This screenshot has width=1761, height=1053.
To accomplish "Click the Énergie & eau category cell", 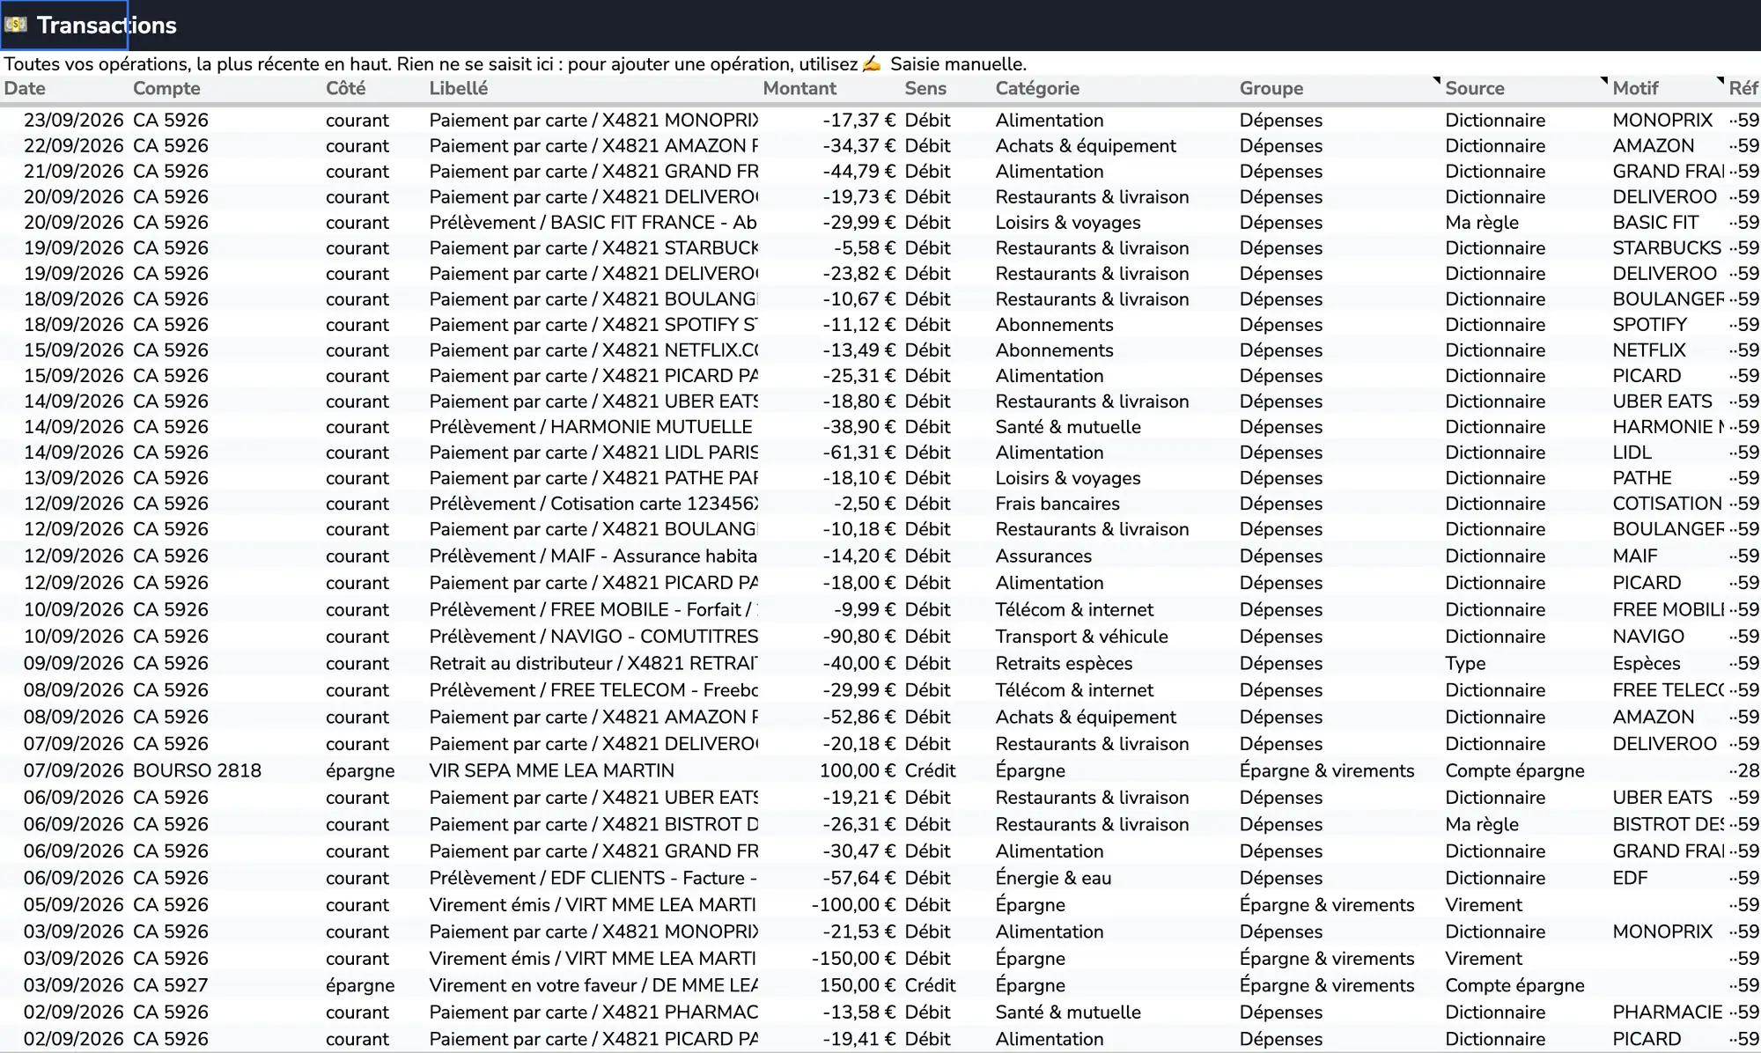I will [x=1053, y=878].
